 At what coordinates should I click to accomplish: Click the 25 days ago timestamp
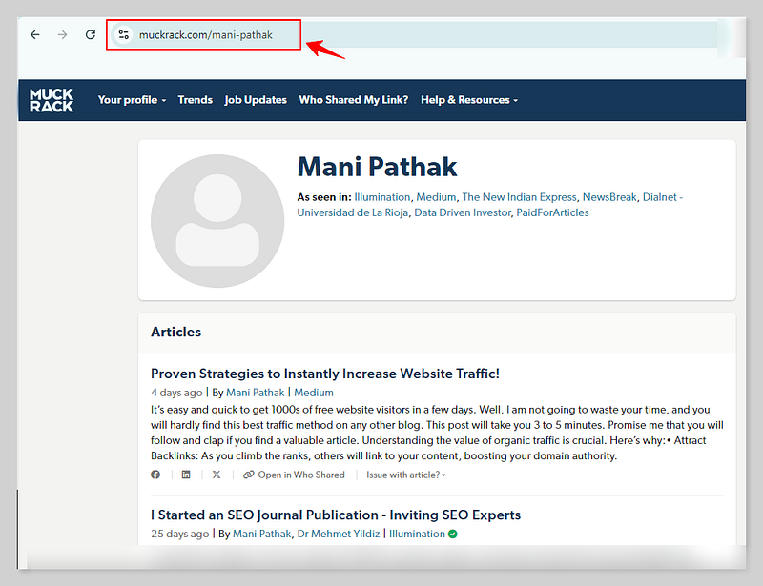(179, 534)
